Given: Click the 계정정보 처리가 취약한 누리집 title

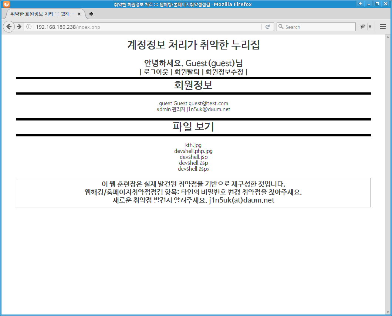Looking at the screenshot, I should click(x=193, y=45).
